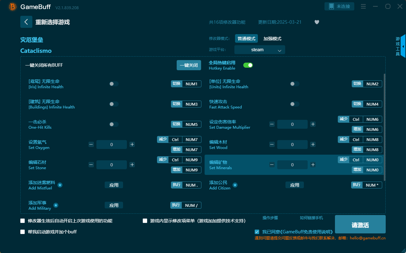Click the GameBuff flame logo
The height and width of the screenshot is (253, 406).
tap(12, 7)
